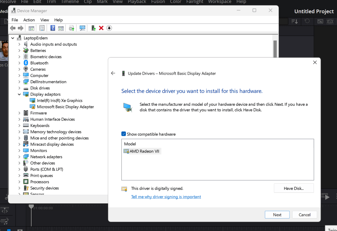Click the Disable device down-arrow icon
Viewport: 337px width, 231px height.
pos(109,28)
